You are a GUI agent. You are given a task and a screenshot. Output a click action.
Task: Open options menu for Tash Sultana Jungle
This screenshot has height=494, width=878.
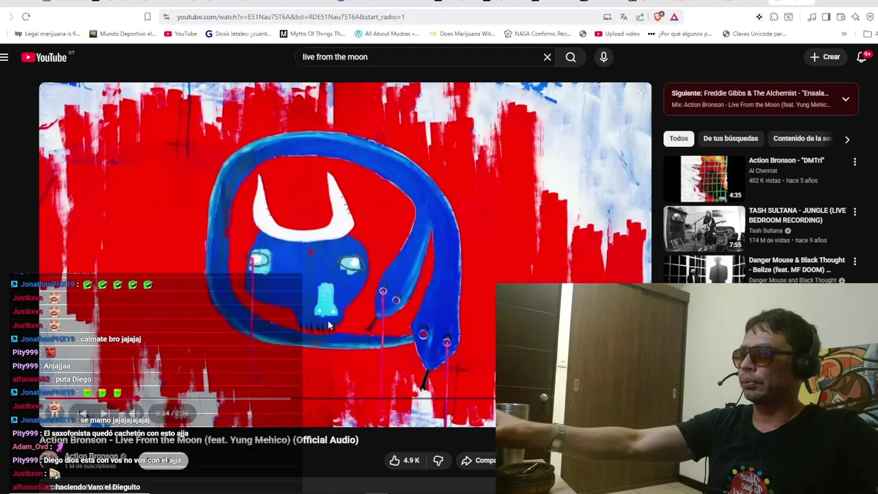click(x=855, y=212)
